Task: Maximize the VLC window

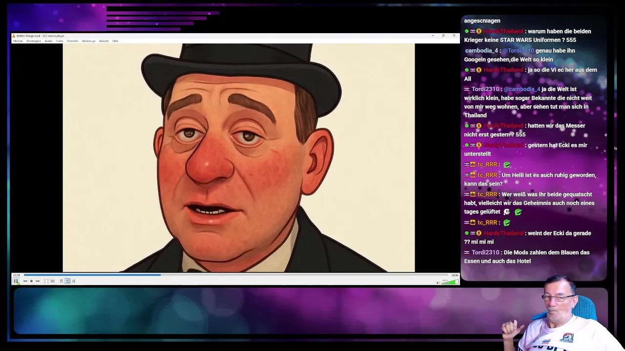Action: coord(443,36)
